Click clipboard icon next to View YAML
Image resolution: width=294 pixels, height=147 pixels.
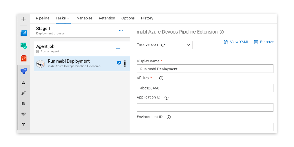(x=226, y=42)
